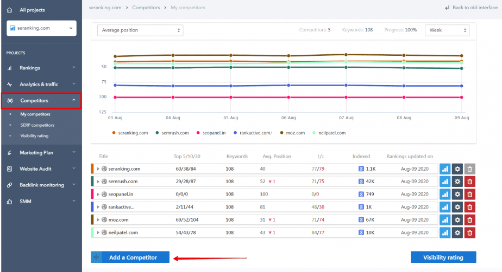
Task: Click the globe icon next to seopanel.in
Action: pyautogui.click(x=104, y=194)
